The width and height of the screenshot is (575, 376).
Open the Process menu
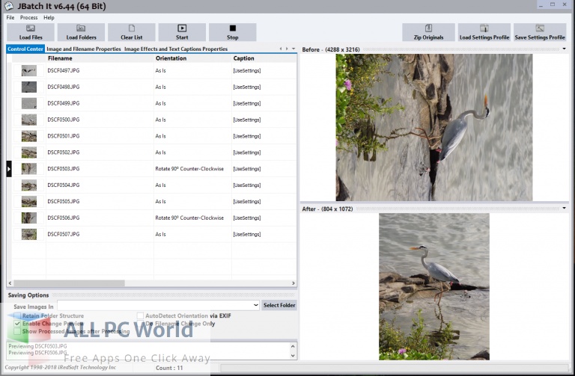click(29, 18)
